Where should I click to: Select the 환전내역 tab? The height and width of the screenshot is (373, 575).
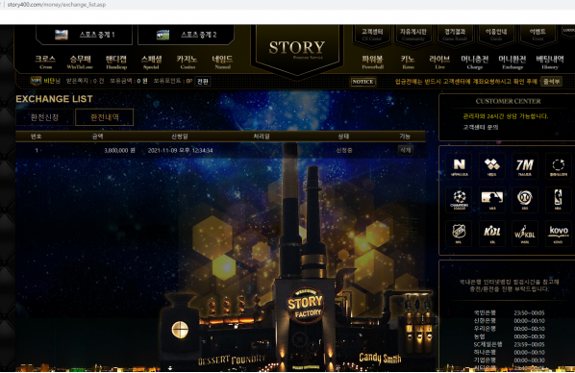tap(105, 117)
